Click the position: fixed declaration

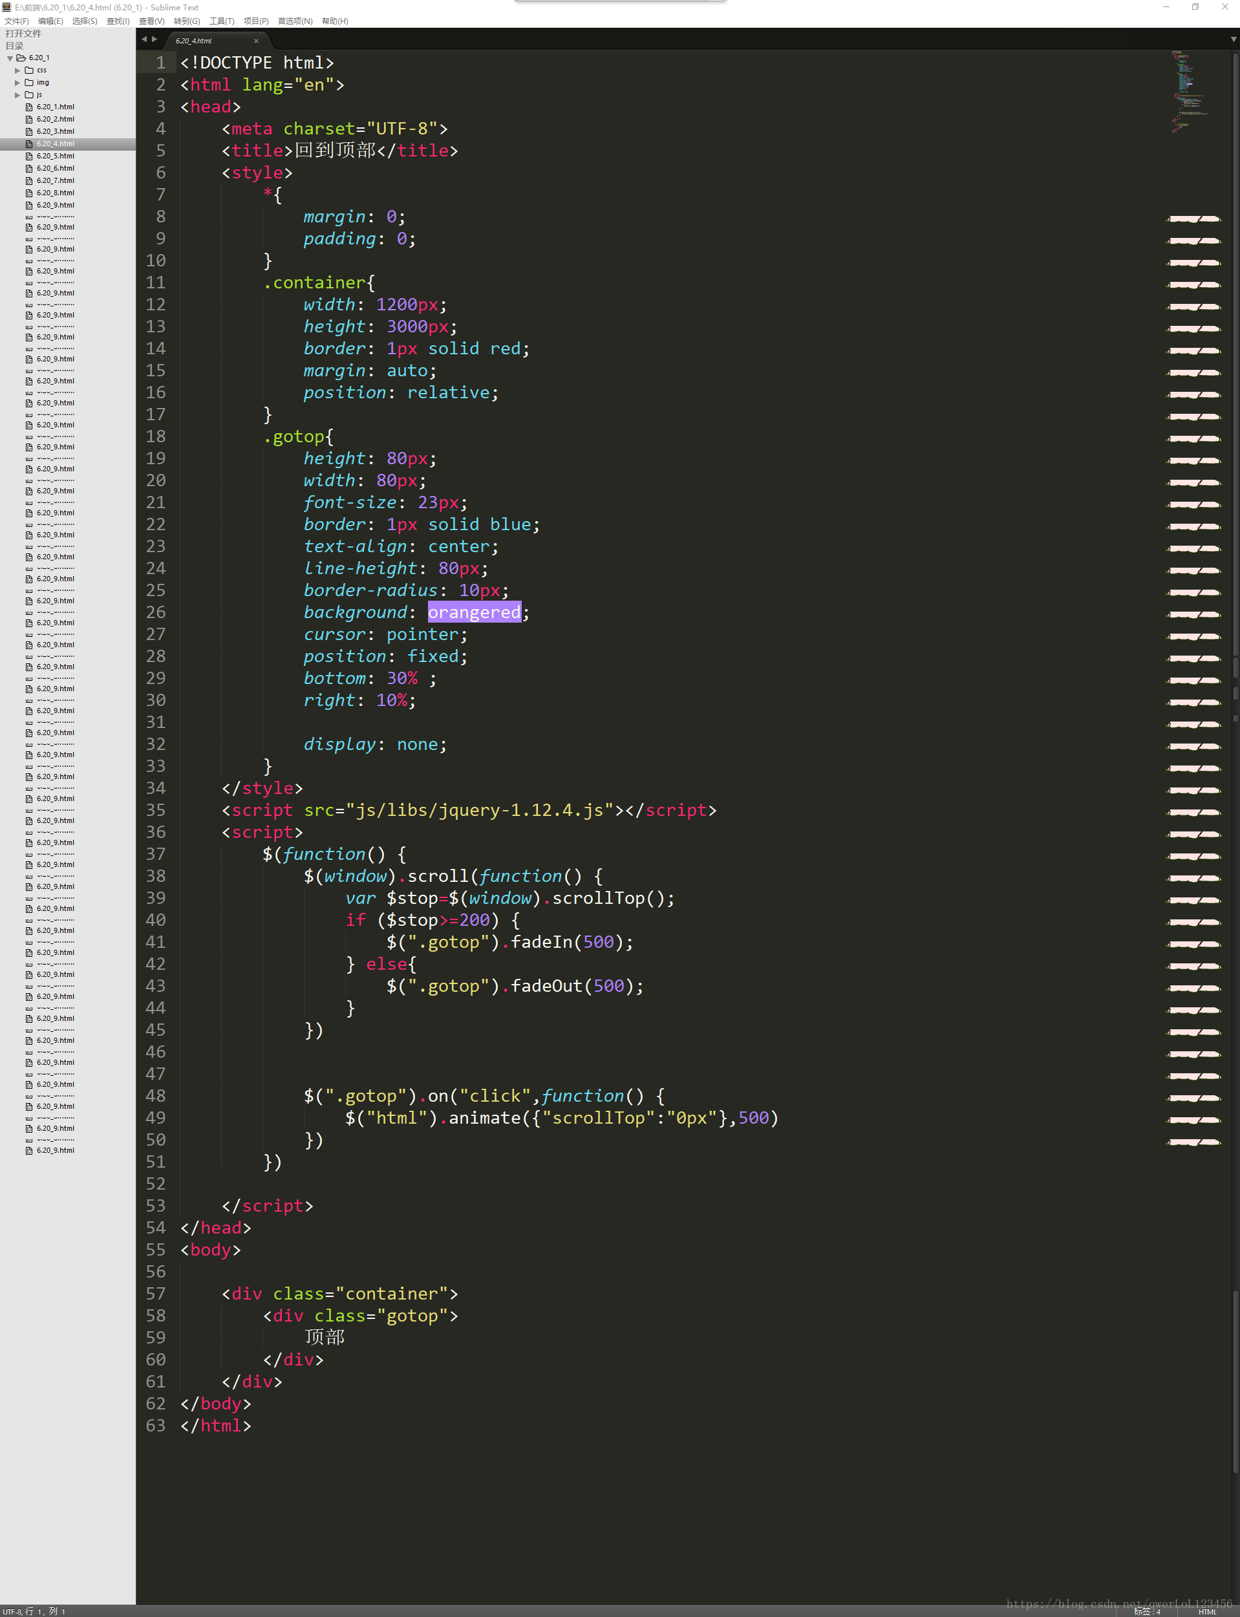tap(385, 657)
